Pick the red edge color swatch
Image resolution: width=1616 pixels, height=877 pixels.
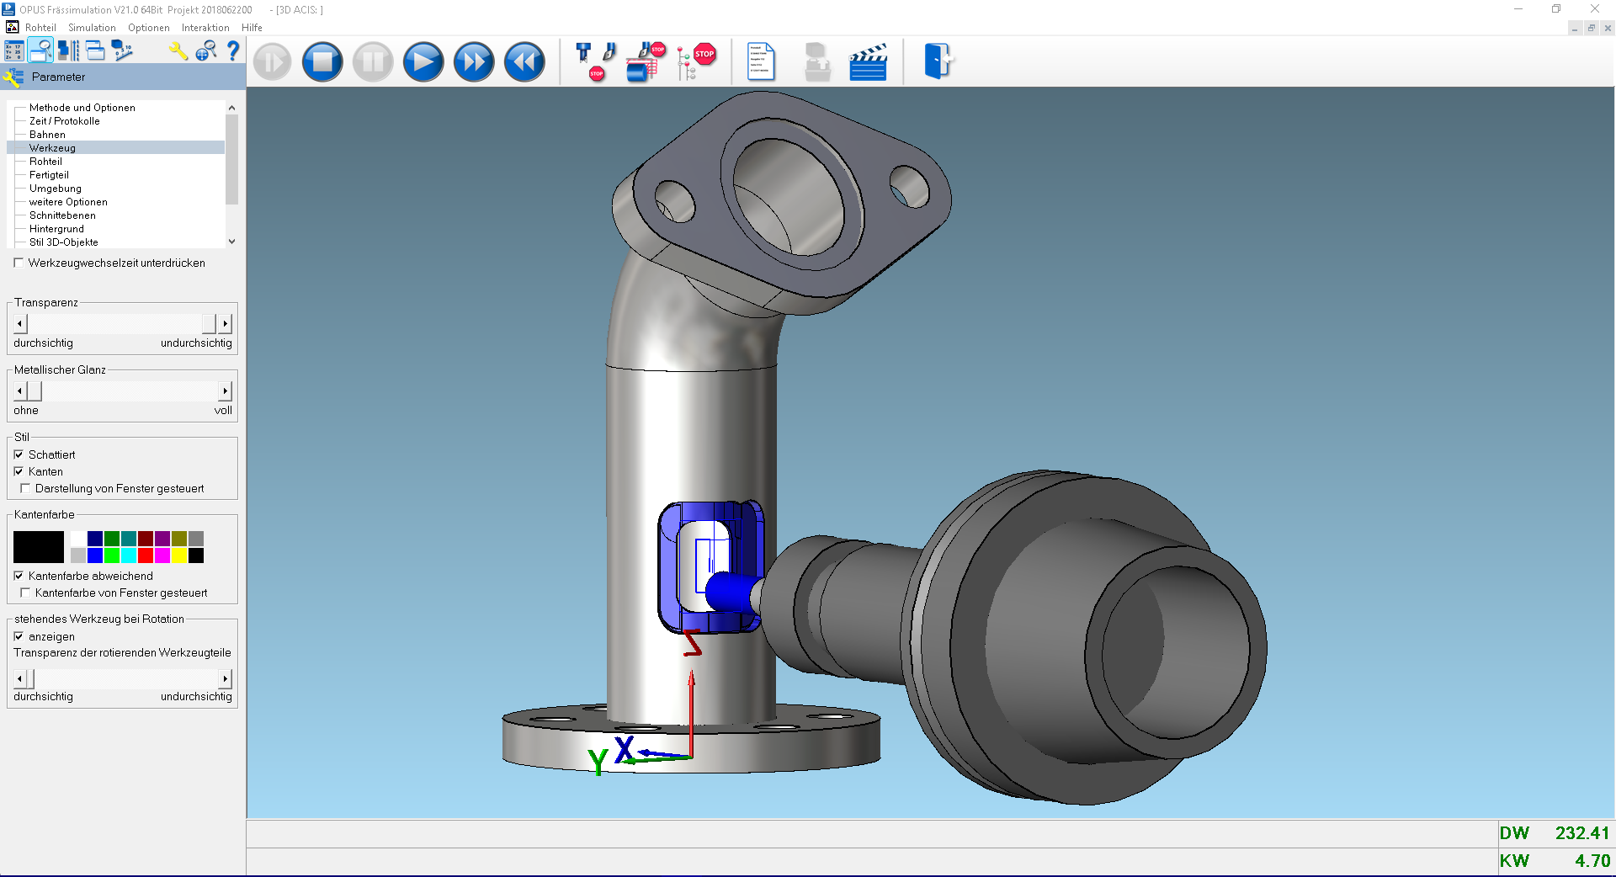(146, 555)
